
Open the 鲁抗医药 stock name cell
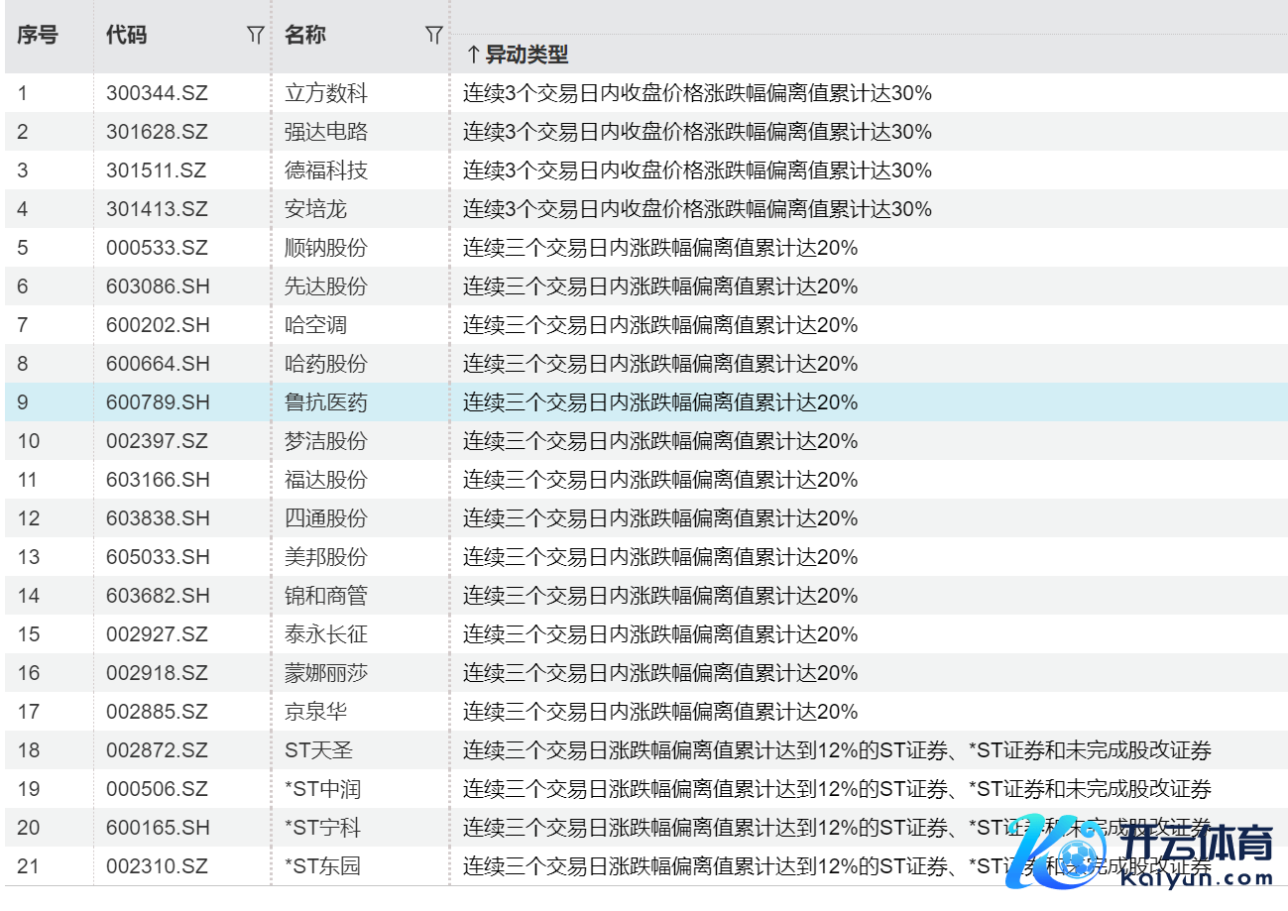(x=326, y=402)
